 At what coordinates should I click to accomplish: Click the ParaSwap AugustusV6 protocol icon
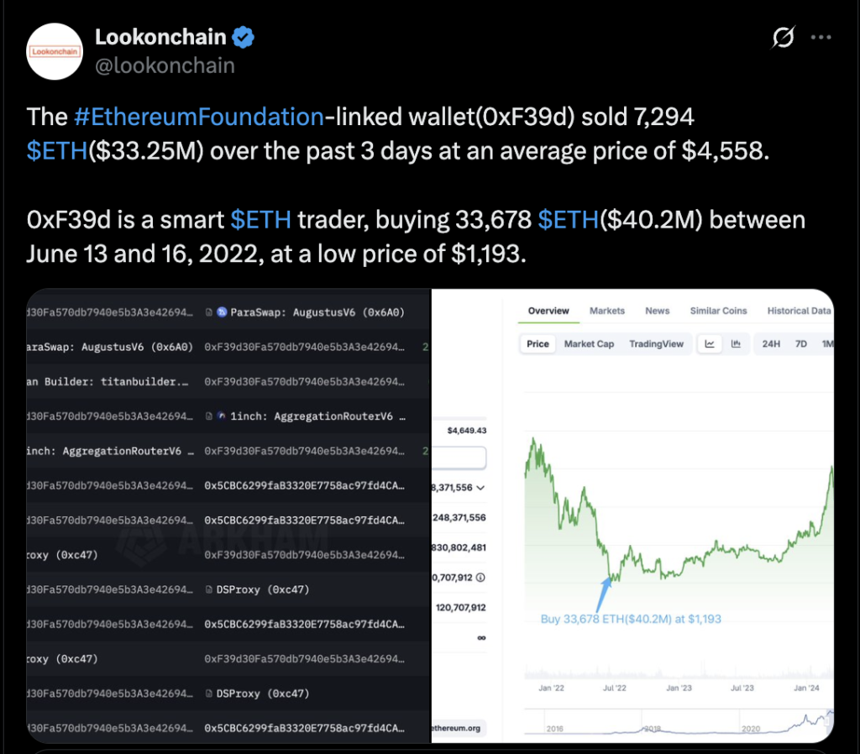click(x=222, y=312)
